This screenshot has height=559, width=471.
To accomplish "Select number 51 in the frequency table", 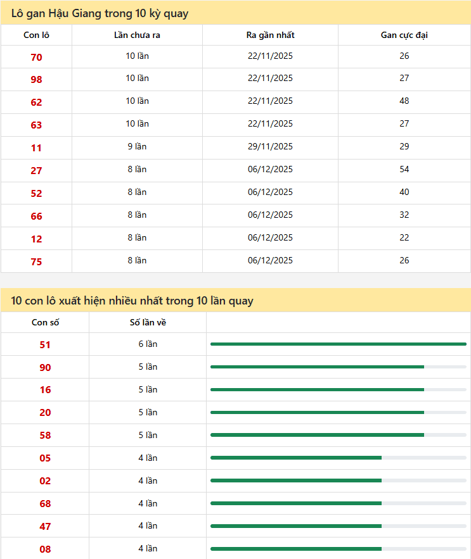I will (x=45, y=345).
